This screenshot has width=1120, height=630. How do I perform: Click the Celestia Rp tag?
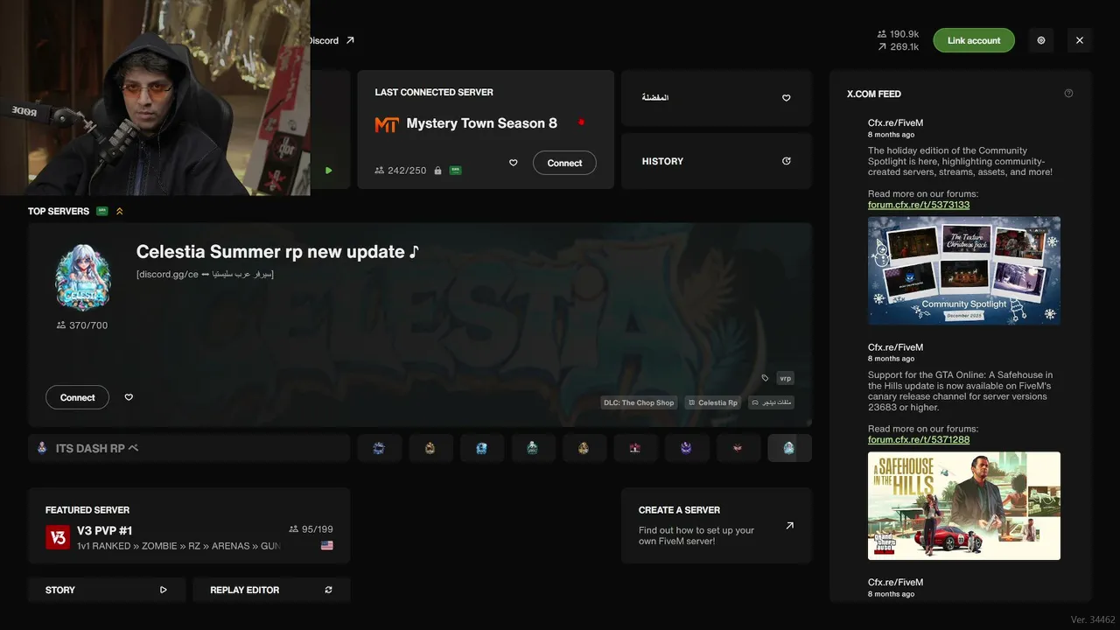point(712,402)
